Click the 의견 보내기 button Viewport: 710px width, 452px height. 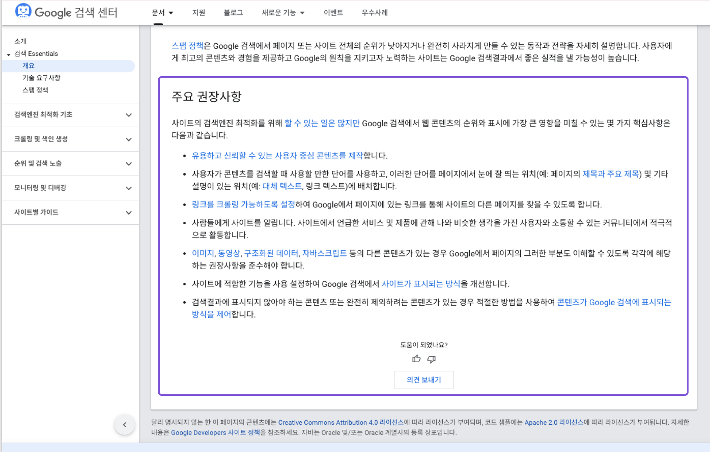[424, 380]
